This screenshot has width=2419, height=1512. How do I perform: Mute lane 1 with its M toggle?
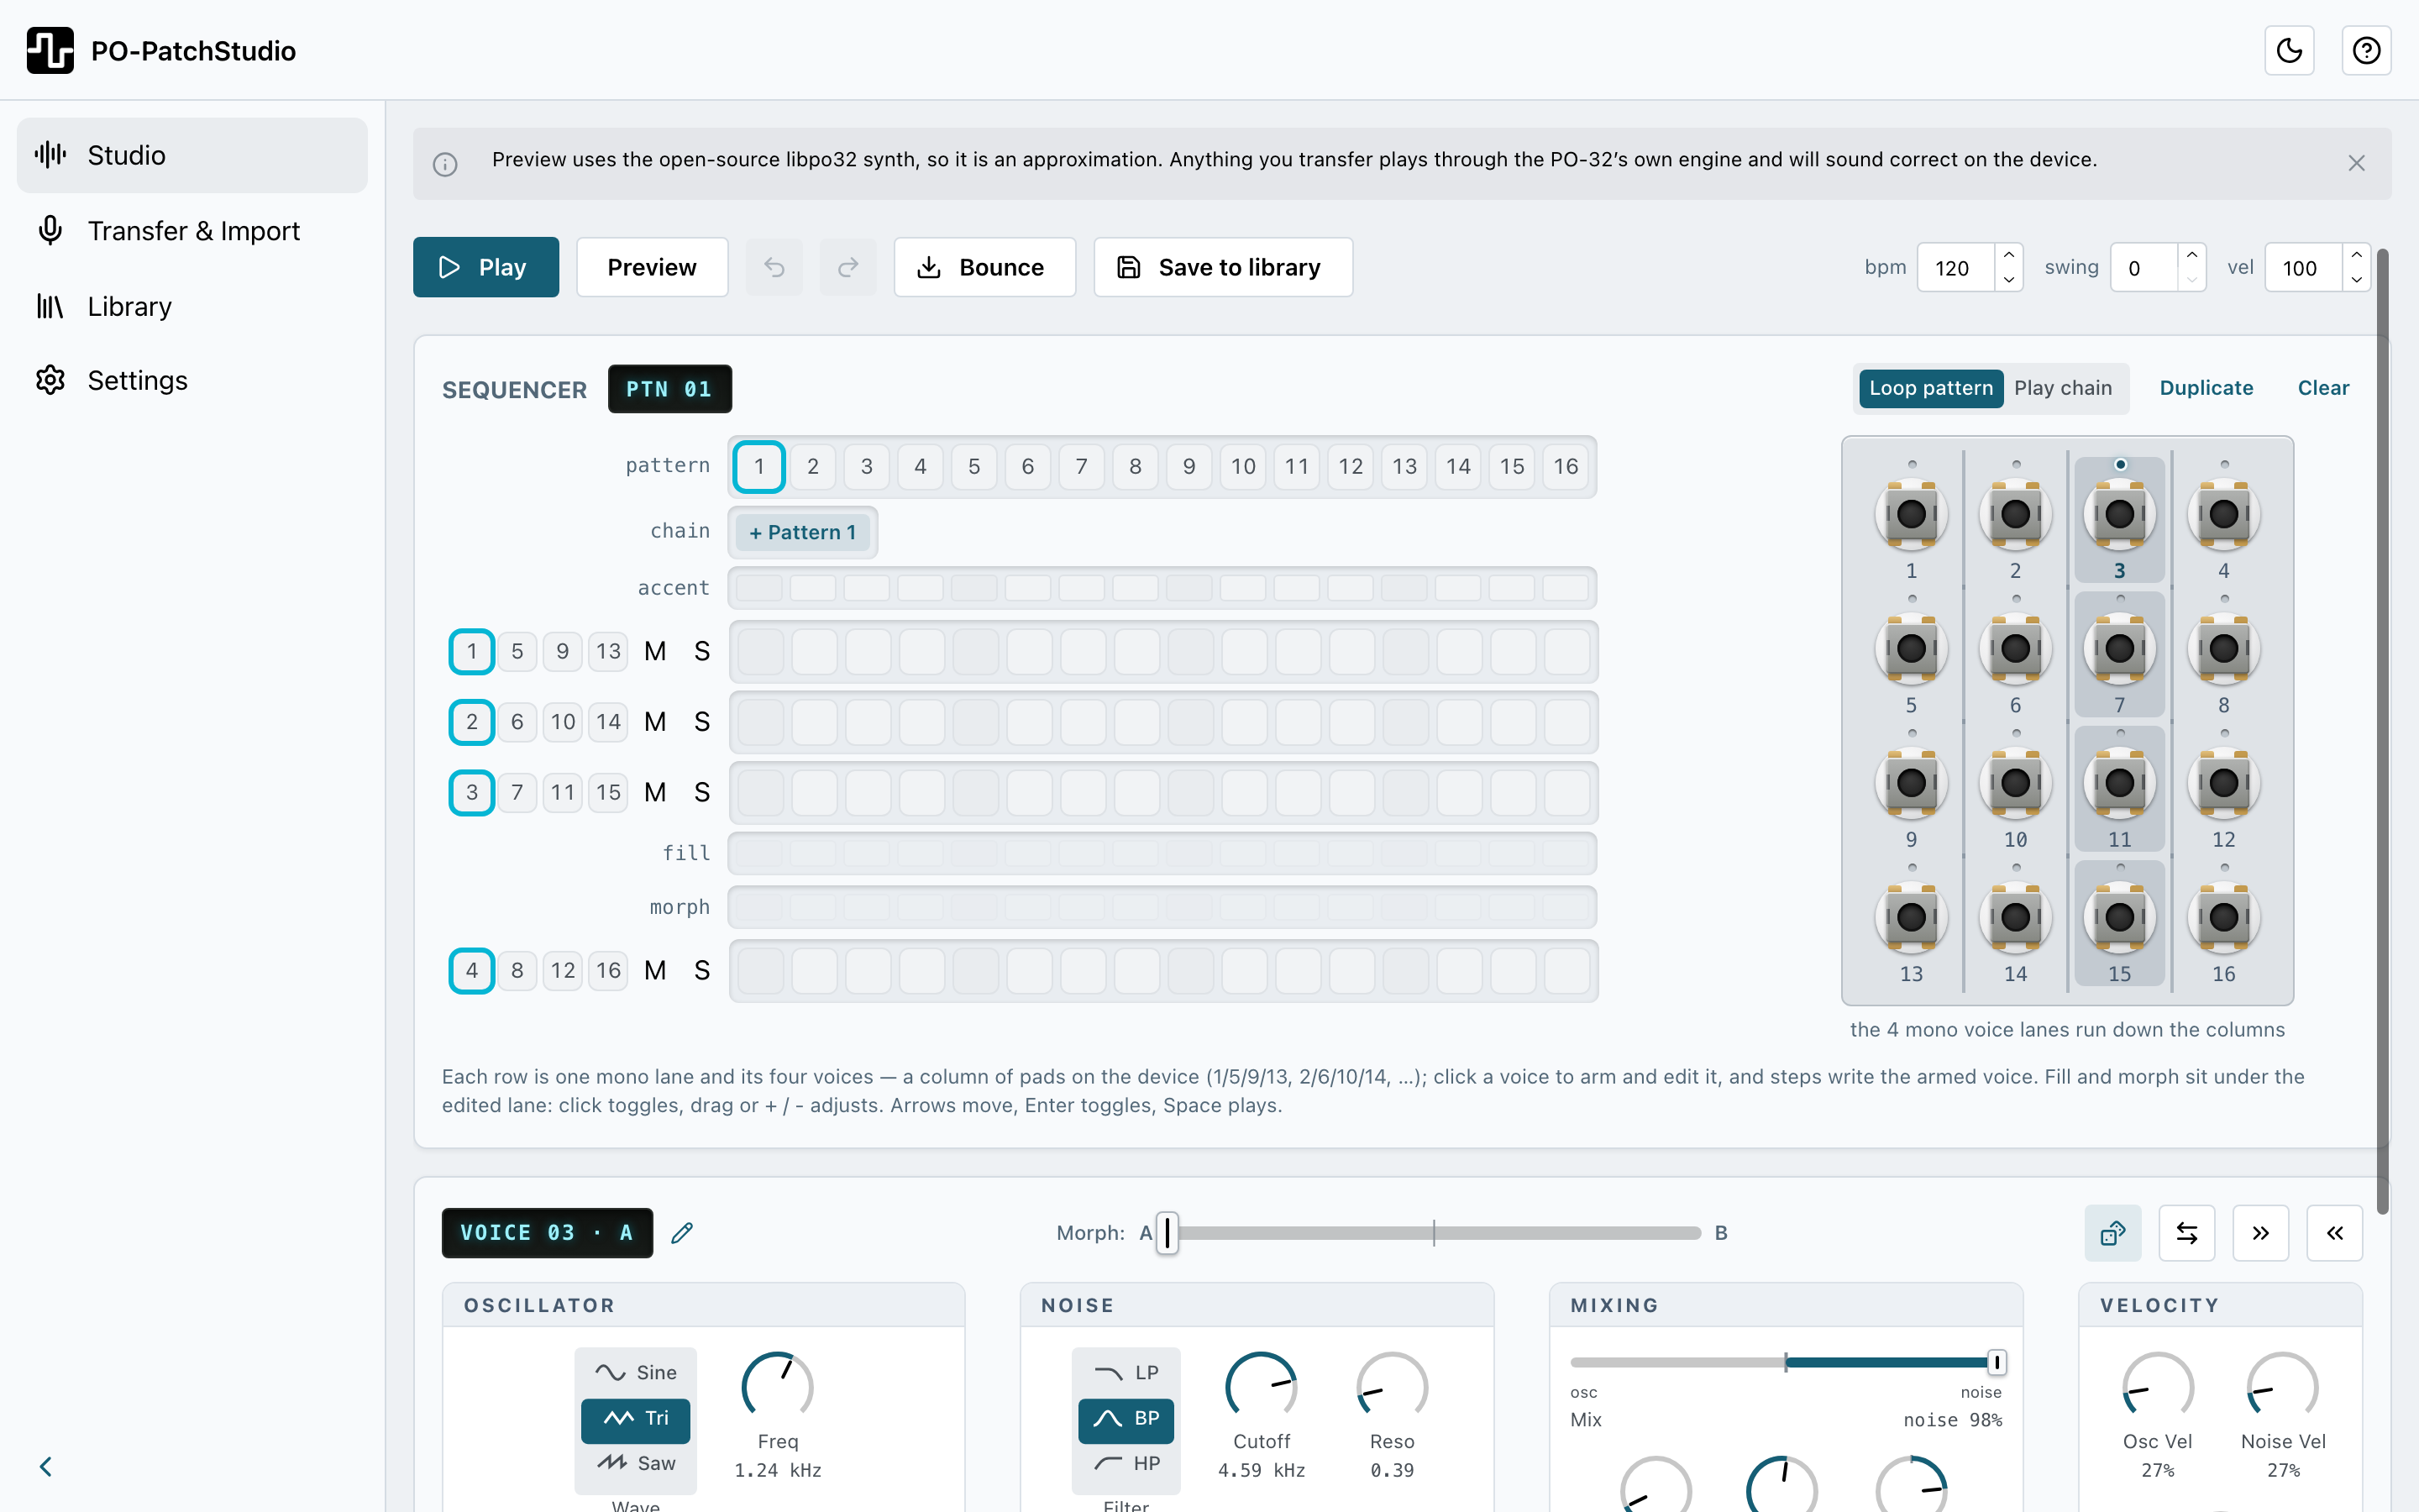click(655, 651)
